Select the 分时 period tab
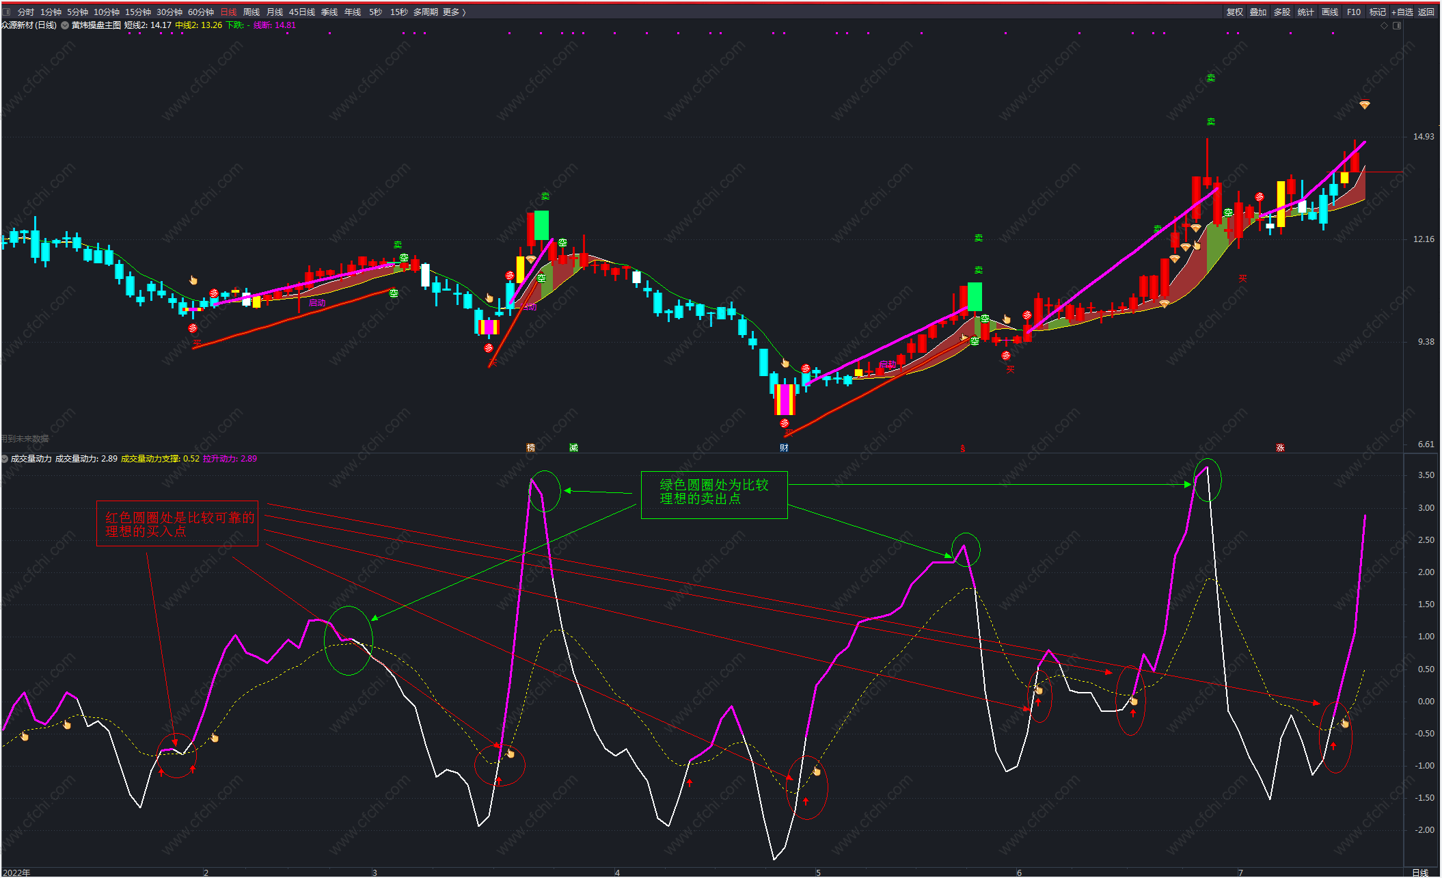The height and width of the screenshot is (878, 1442). [26, 12]
